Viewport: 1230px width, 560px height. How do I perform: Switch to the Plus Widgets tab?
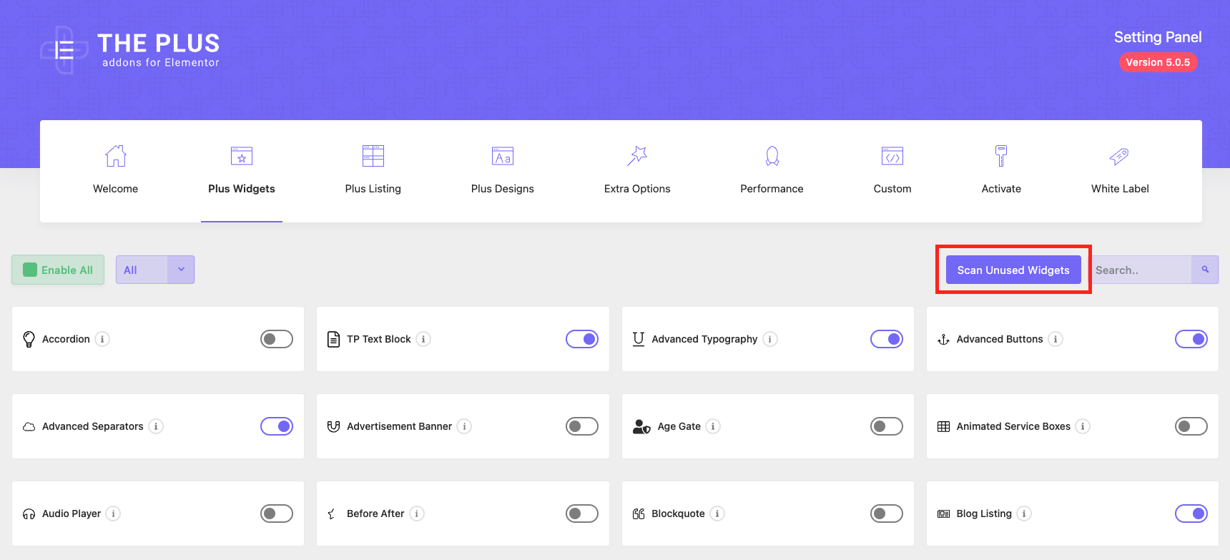[x=242, y=172]
